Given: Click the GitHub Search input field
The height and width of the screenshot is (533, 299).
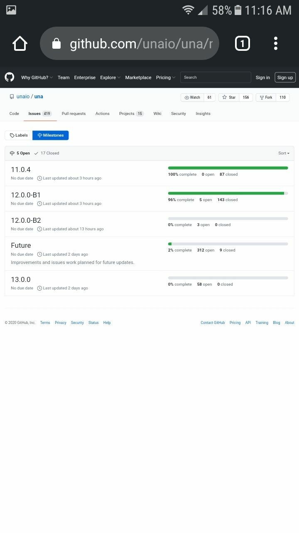Looking at the screenshot, I should 216,77.
